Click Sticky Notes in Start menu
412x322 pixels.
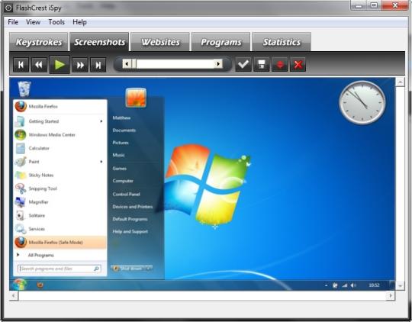60,175
